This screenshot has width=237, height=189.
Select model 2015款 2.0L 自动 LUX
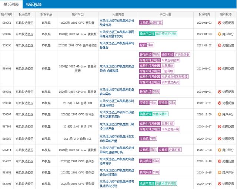(x=78, y=126)
